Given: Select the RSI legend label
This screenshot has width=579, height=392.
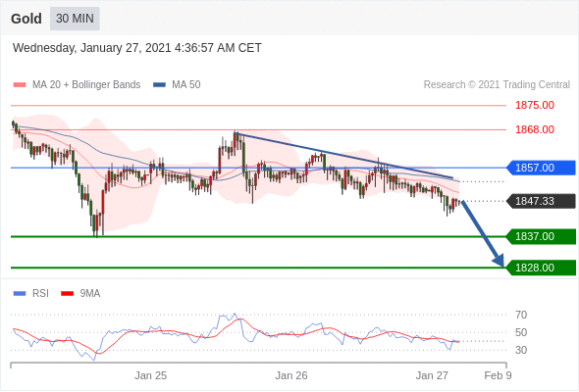Looking at the screenshot, I should (x=40, y=294).
